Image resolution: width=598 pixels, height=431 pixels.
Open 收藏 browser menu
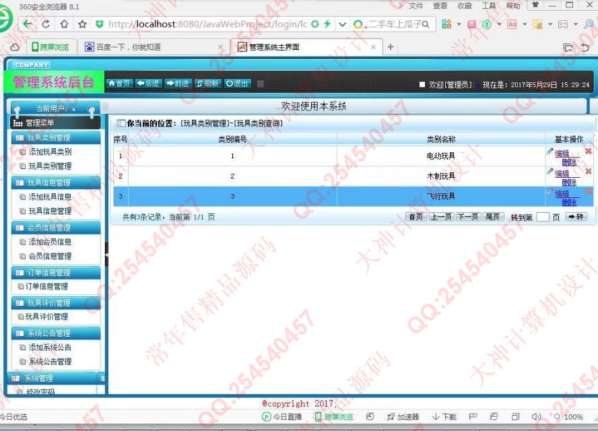[x=465, y=5]
